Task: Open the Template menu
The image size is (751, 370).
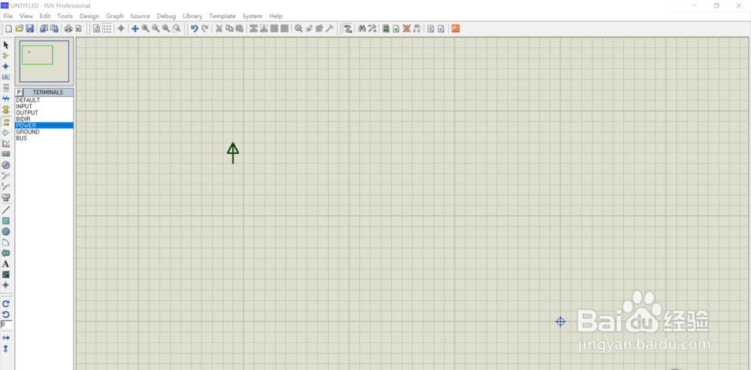Action: click(x=222, y=16)
